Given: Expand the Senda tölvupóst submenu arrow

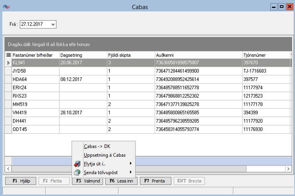Looking at the screenshot, I should [131, 172].
